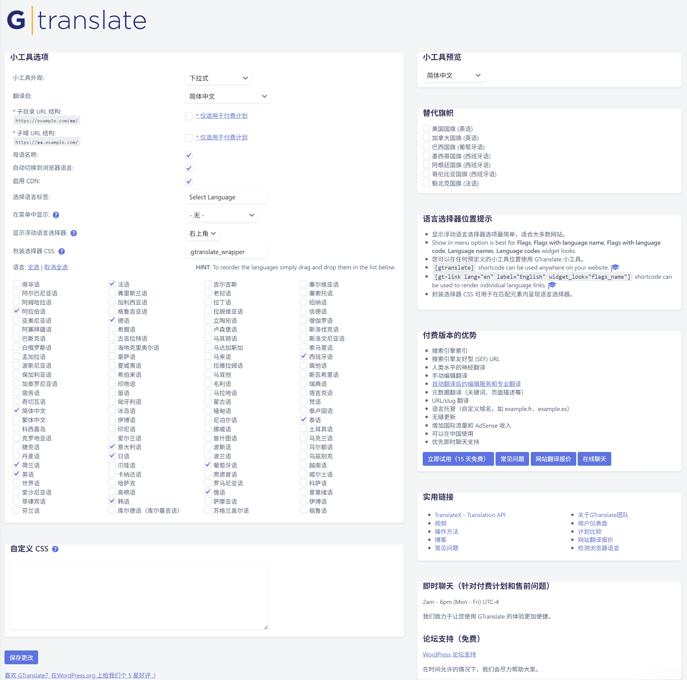Click the paid-plan link beside 子域 URL 结构
The image size is (687, 680).
coord(222,137)
